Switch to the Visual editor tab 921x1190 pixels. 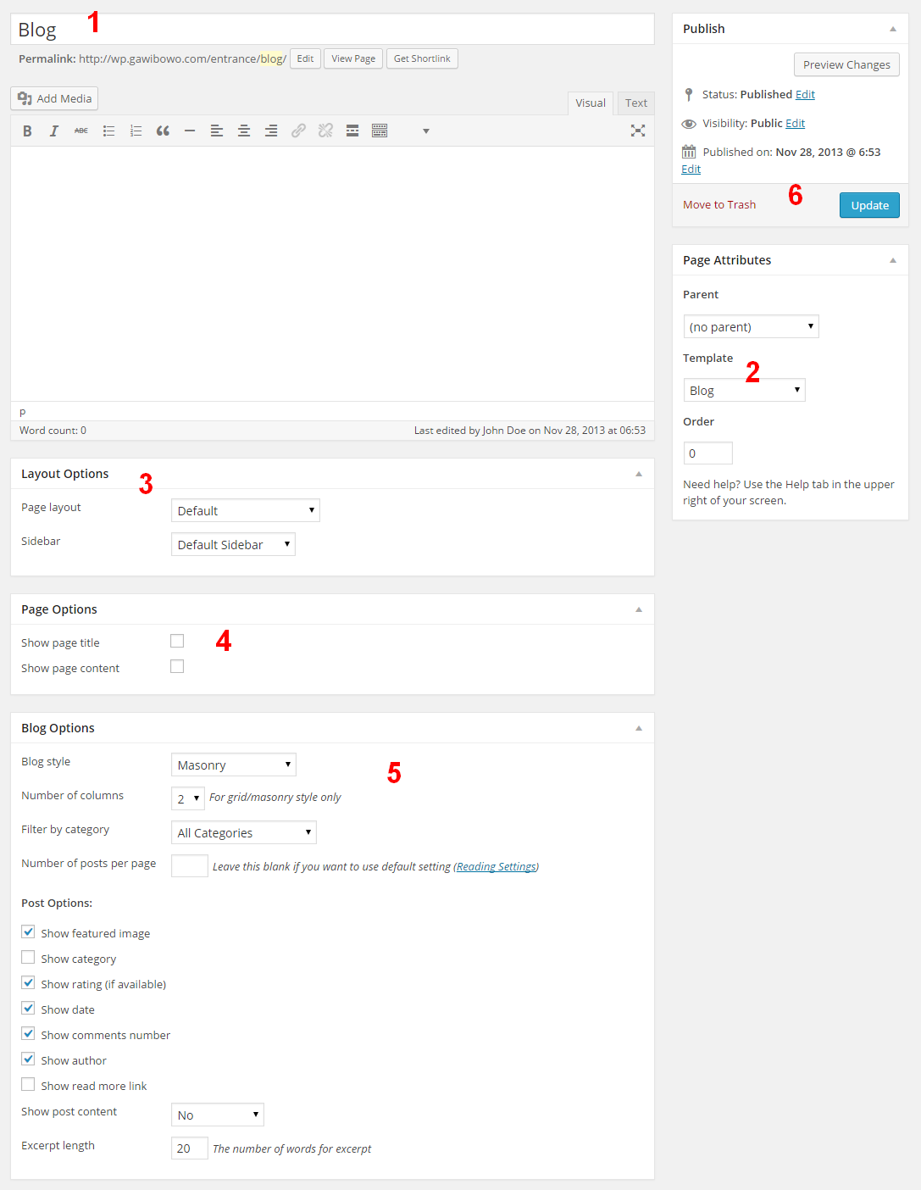pos(590,103)
